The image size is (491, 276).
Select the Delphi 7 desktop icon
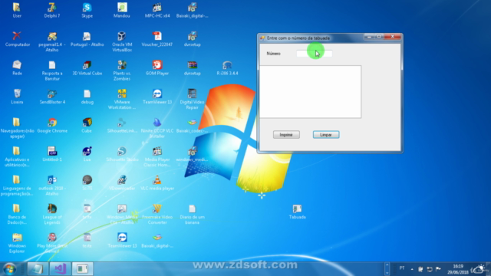tap(52, 10)
